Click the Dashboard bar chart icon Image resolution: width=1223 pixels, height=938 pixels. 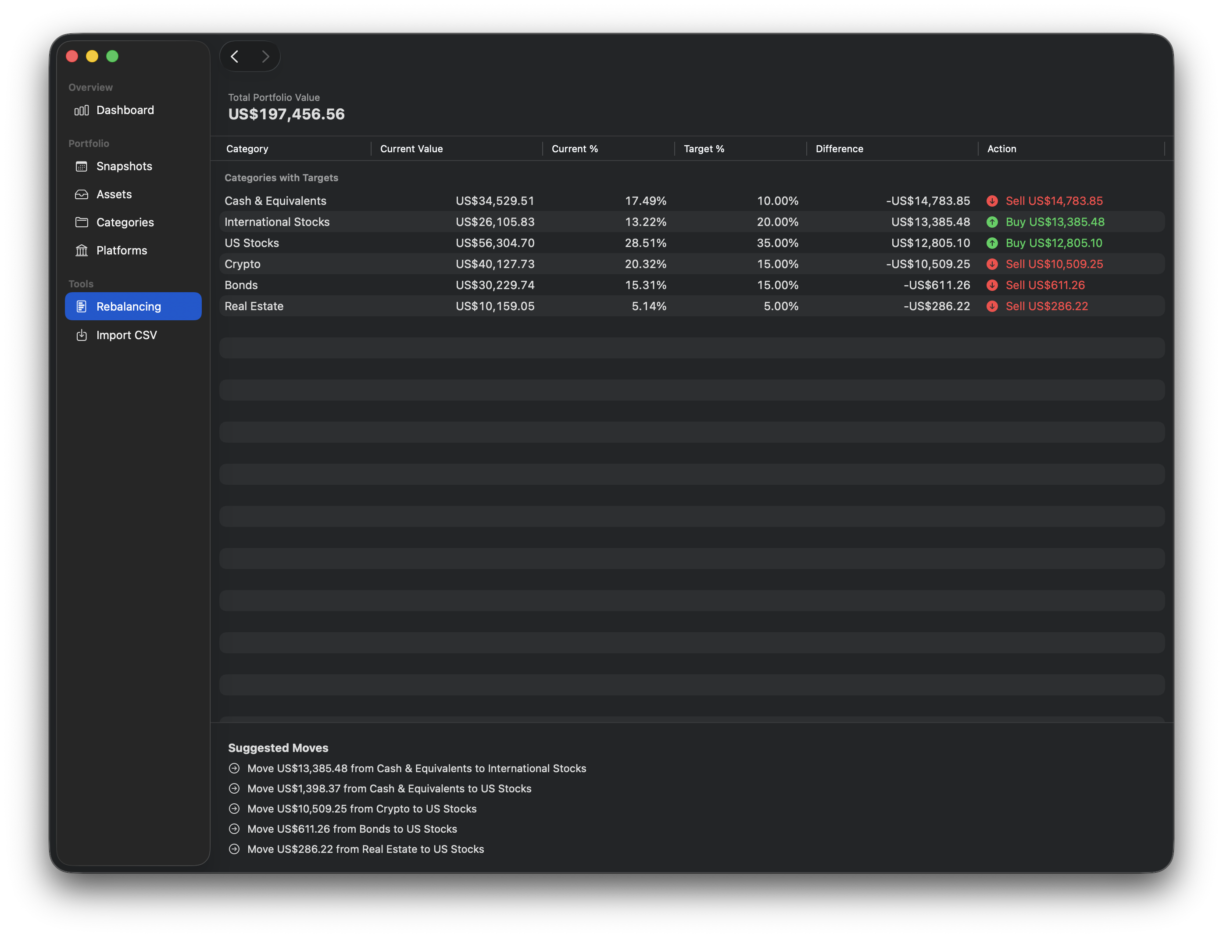pyautogui.click(x=82, y=110)
